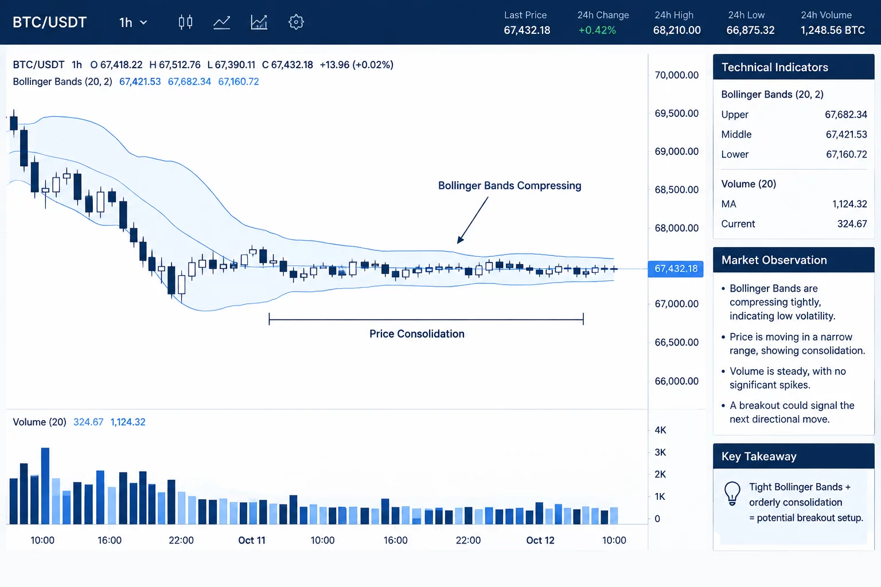Open the indicators chart icon

[x=259, y=22]
